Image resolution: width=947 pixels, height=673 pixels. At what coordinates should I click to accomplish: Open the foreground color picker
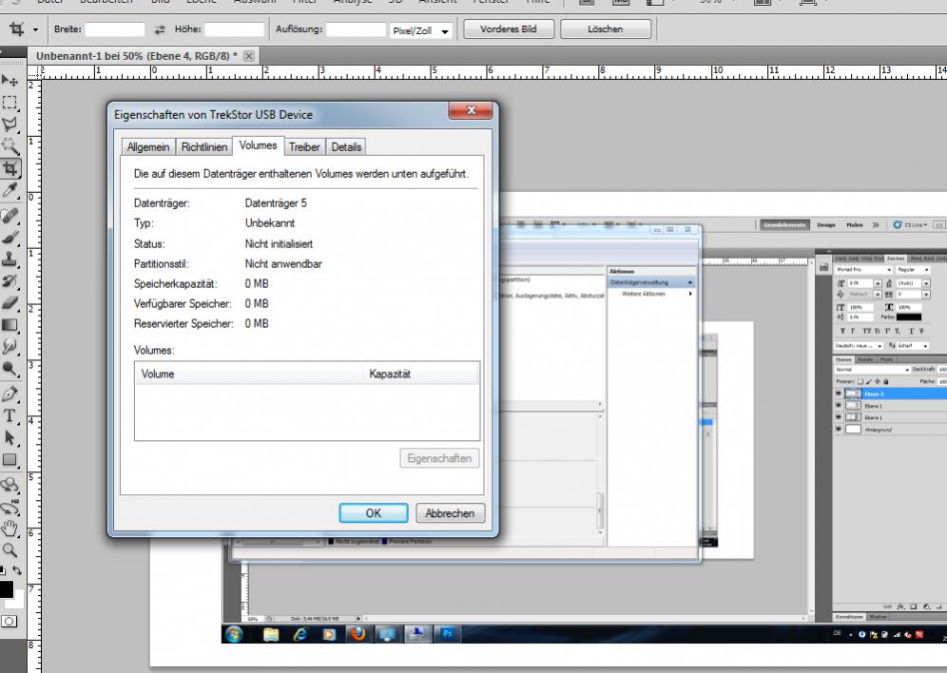[x=6, y=588]
